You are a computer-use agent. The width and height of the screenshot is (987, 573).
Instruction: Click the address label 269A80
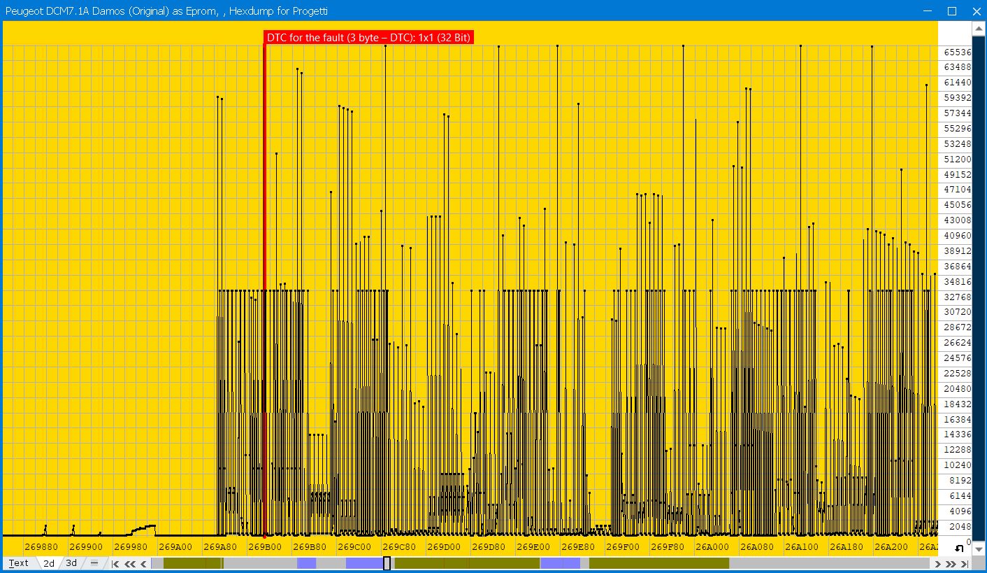coord(220,546)
